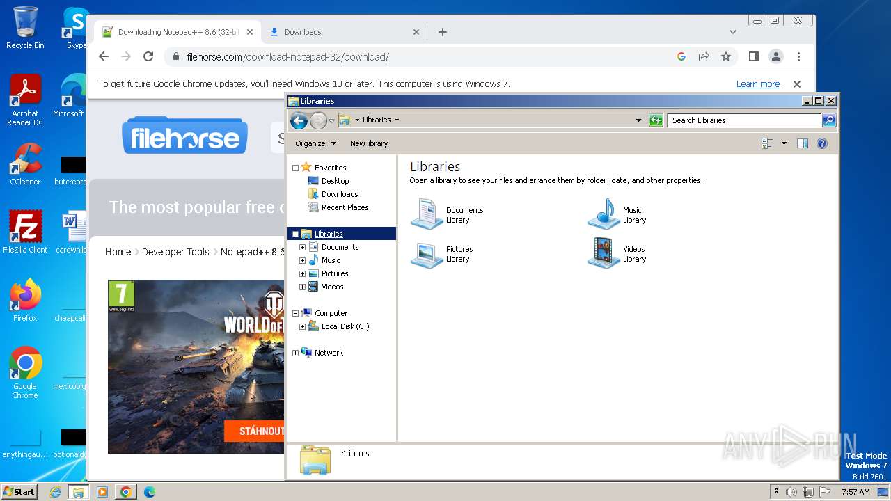Expand the Videos tree node
This screenshot has width=891, height=501.
coord(302,287)
